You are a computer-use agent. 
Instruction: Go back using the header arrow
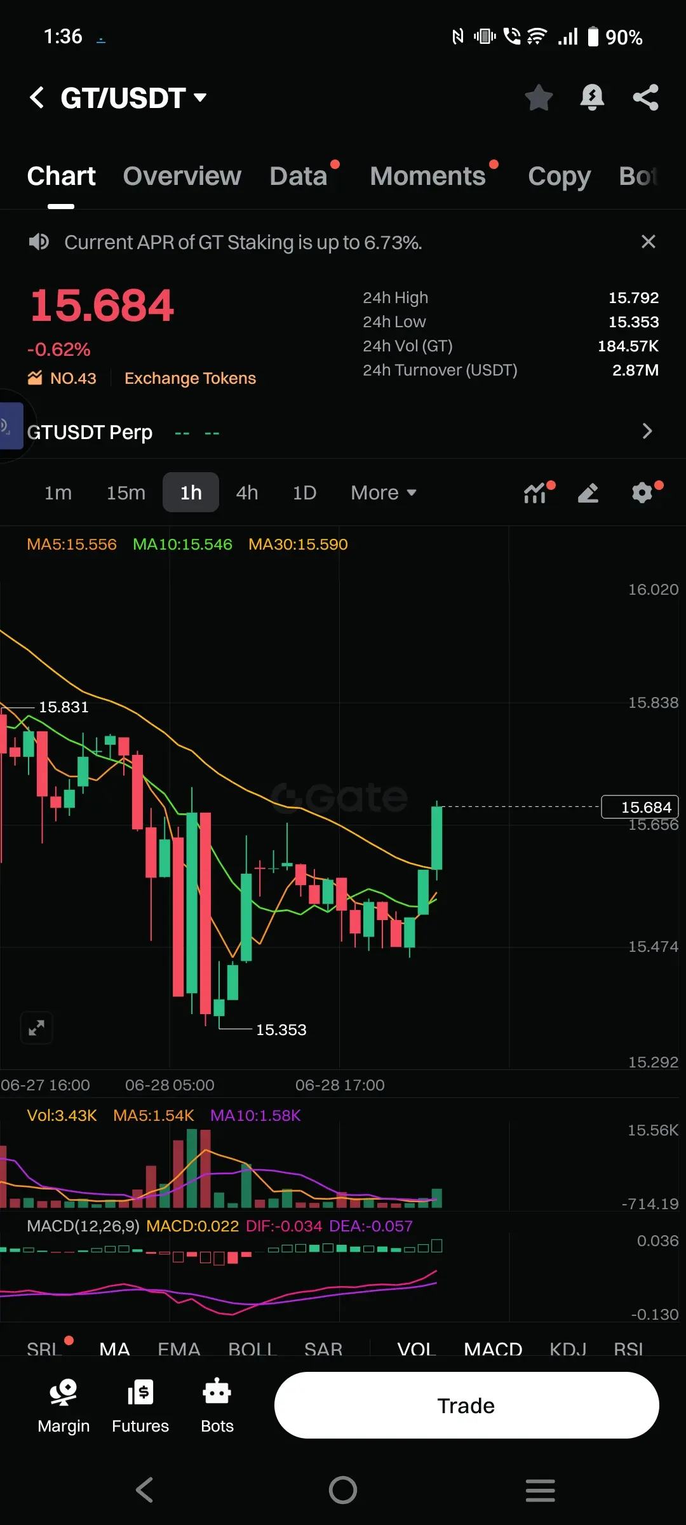(37, 97)
